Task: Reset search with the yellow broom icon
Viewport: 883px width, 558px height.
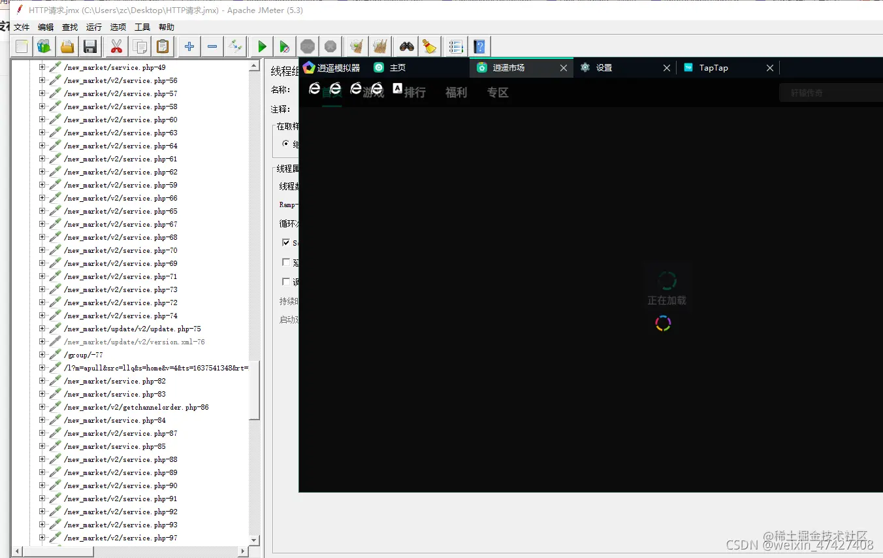Action: [429, 46]
